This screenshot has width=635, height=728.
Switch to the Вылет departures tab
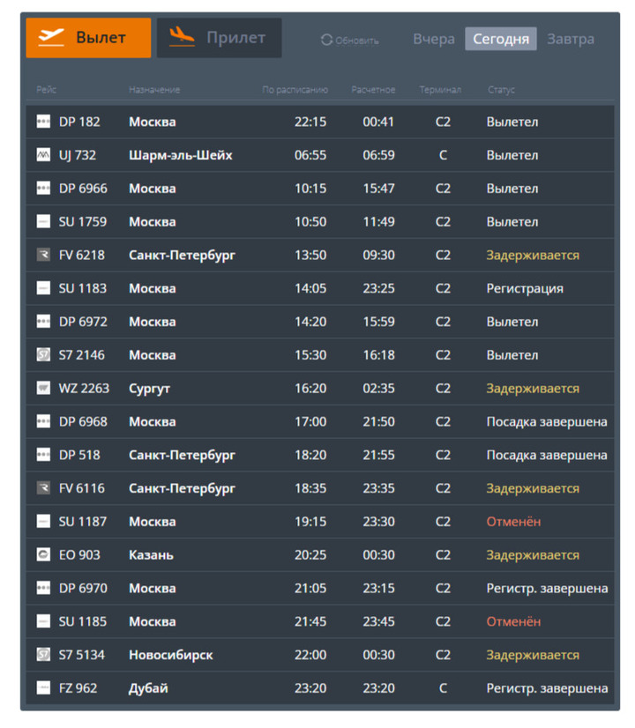coord(88,38)
